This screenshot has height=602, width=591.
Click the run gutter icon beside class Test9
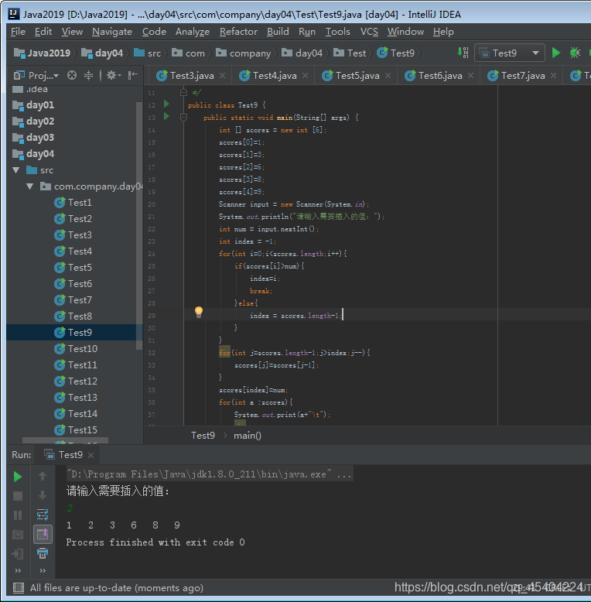coord(166,104)
